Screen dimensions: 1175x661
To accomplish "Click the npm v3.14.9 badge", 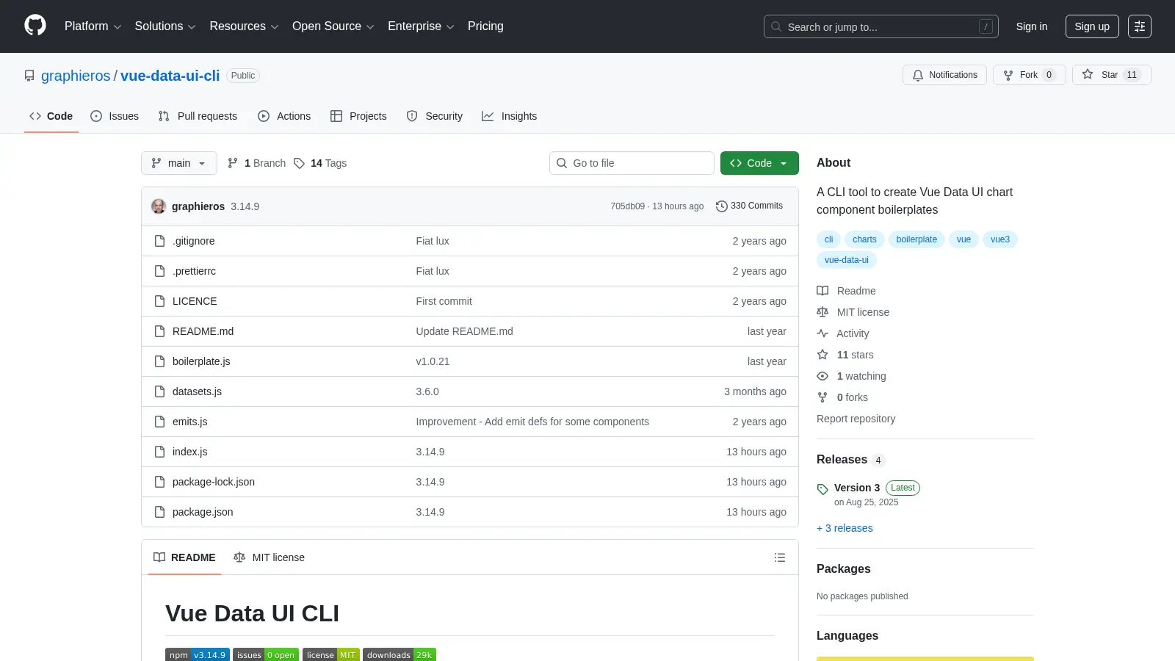I will (x=198, y=655).
